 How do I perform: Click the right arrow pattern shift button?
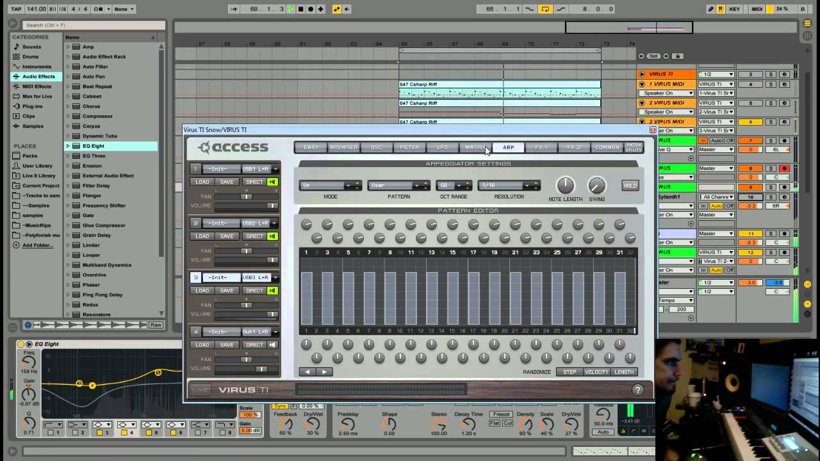pos(324,372)
